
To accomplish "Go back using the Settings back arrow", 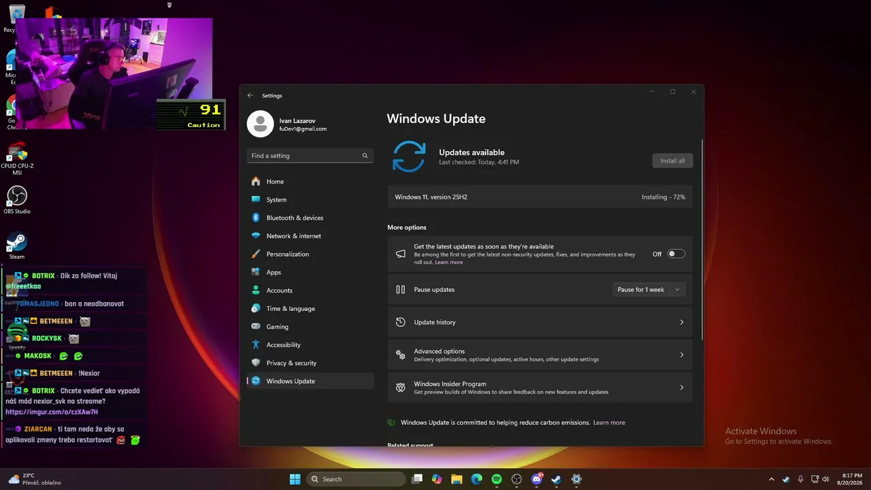I will pos(250,95).
